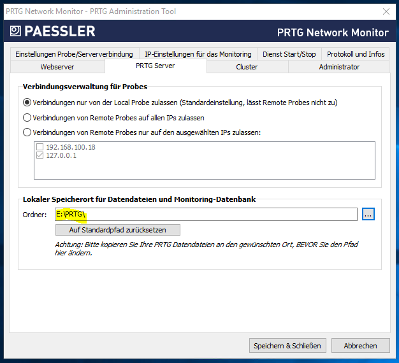
Task: Switch to the Cluster tab
Action: point(247,67)
